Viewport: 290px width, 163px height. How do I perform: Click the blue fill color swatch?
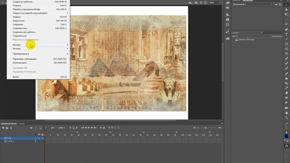pos(286,136)
